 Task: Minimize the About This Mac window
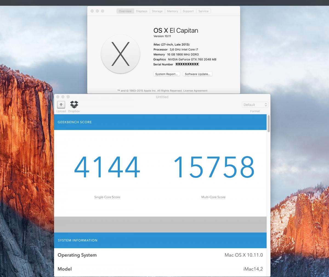point(97,11)
